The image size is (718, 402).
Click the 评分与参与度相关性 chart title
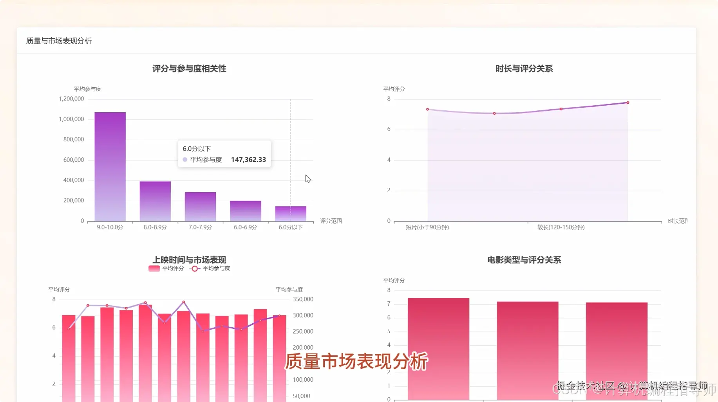(190, 69)
